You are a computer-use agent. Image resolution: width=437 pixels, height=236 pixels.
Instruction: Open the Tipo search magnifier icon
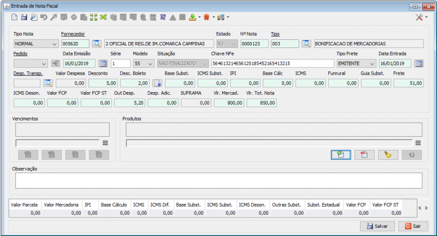click(306, 44)
